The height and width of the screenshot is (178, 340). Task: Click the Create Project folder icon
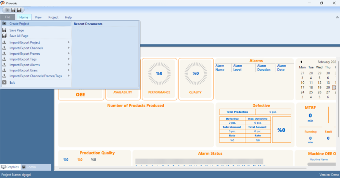tap(4, 23)
